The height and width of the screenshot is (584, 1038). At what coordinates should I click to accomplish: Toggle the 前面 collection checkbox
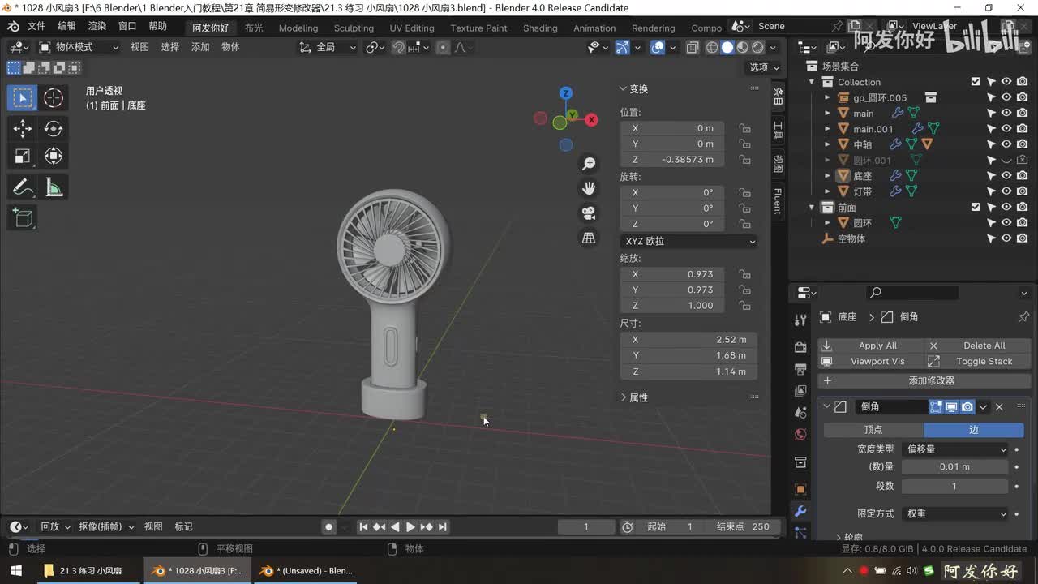pos(976,207)
